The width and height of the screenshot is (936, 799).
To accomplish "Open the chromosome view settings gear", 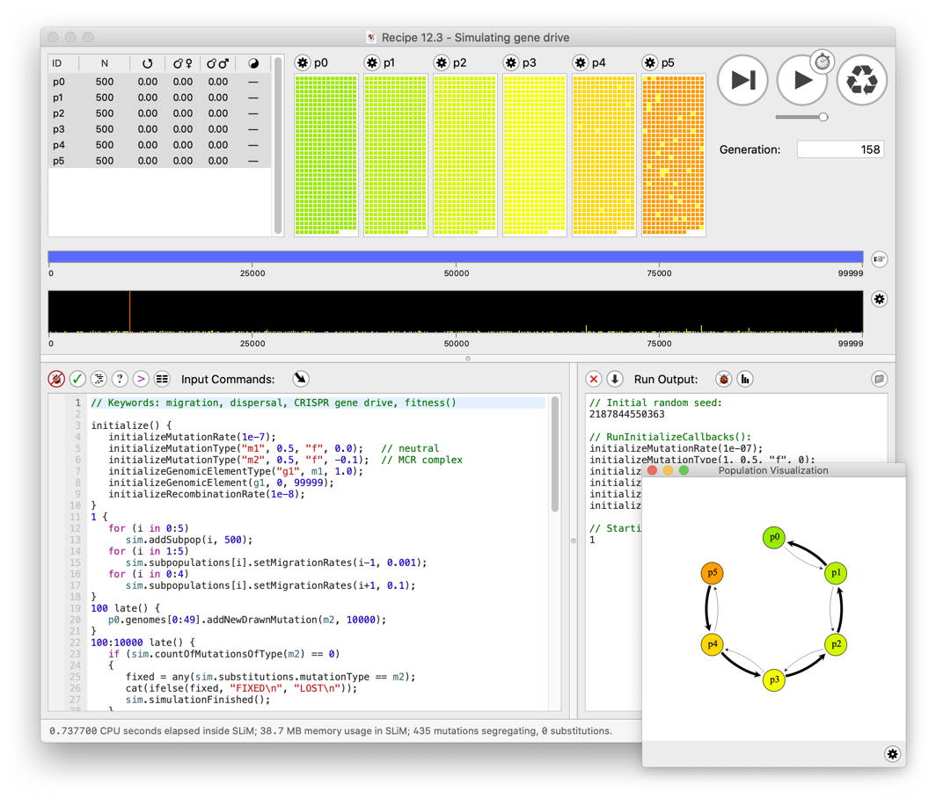I will coord(879,300).
